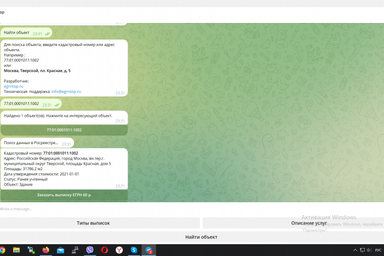
Task: Click the Telegram taskbar icon with badge
Action: 149,250
